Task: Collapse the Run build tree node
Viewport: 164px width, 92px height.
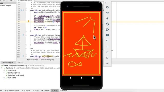Action: (x=2, y=68)
